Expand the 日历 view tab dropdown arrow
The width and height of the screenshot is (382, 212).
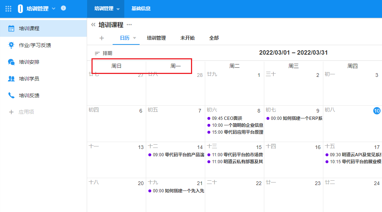pos(135,38)
